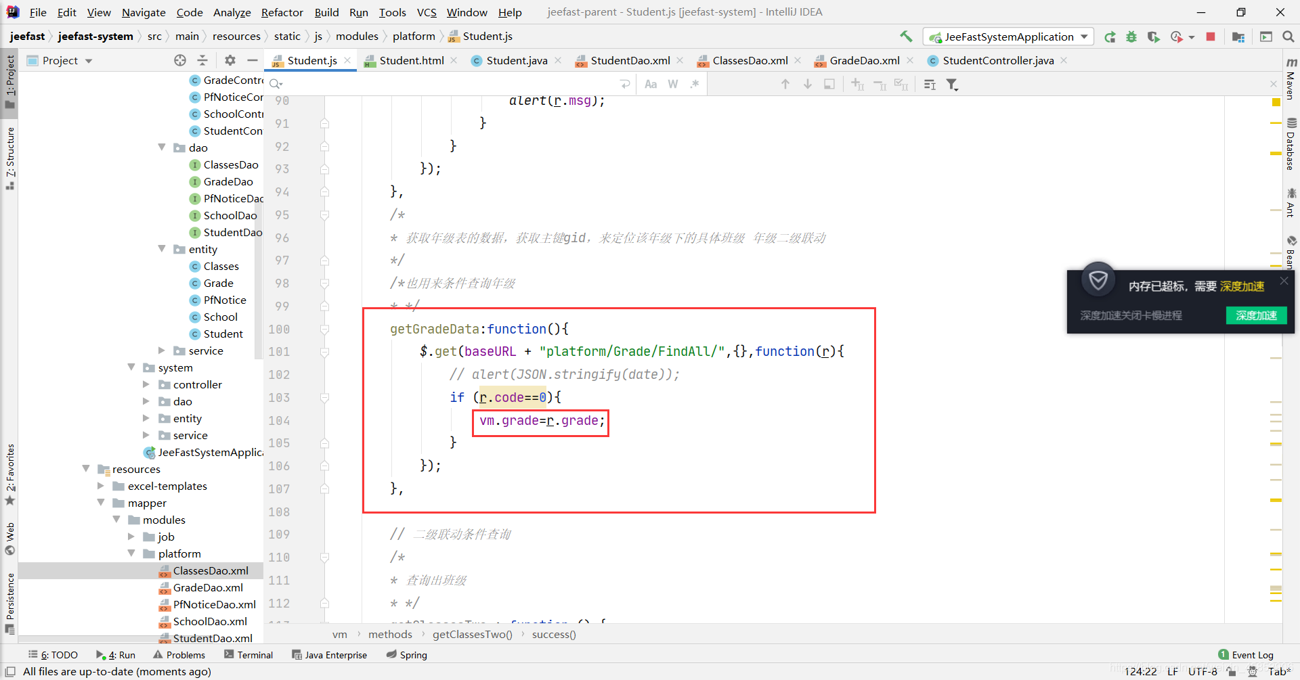Image resolution: width=1300 pixels, height=680 pixels.
Task: Toggle Match Case (Aa) in find bar
Action: coord(651,84)
